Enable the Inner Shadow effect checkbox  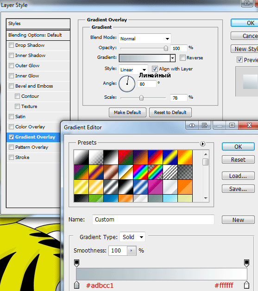pos(11,55)
